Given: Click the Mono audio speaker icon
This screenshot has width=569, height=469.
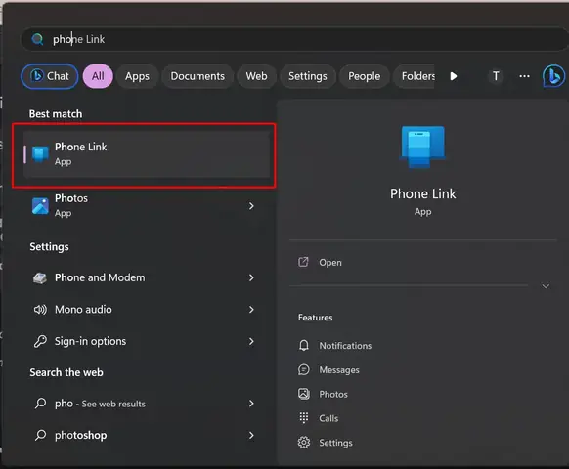Looking at the screenshot, I should coord(40,310).
